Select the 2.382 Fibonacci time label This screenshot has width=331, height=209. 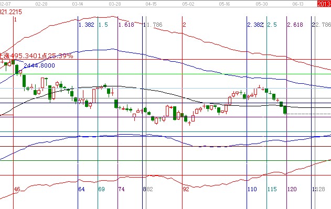point(255,25)
